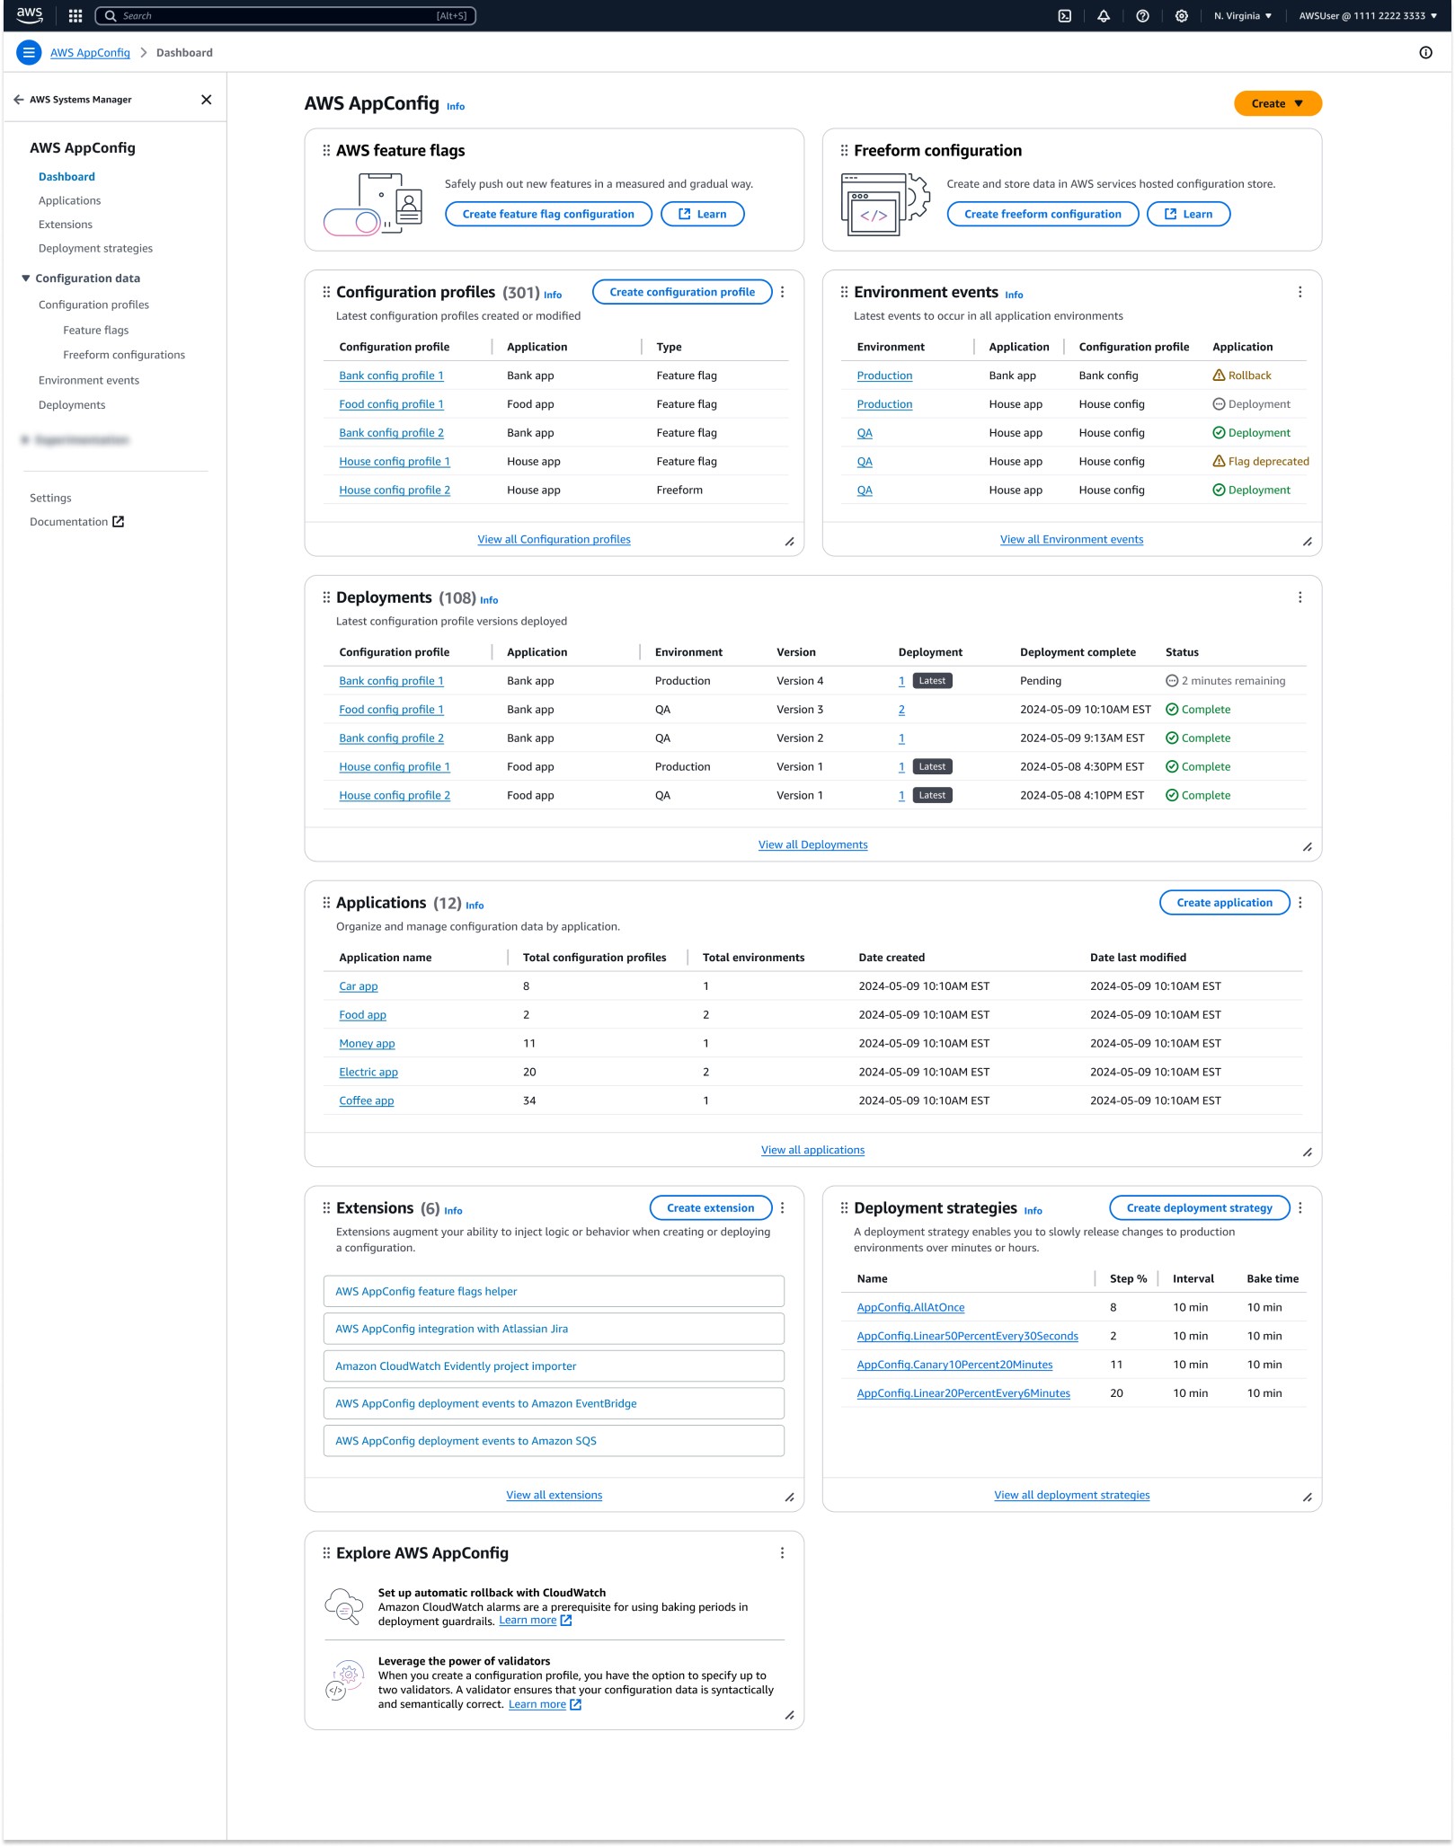Viewport: 1455px width, 1847px height.
Task: Open Feature flags in side navigation
Action: click(x=95, y=331)
